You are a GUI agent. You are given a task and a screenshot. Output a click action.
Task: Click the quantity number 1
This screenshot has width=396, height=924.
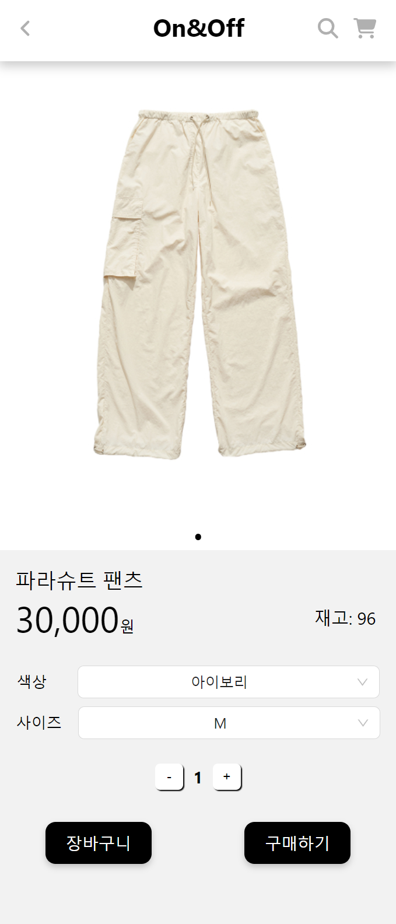tap(198, 778)
